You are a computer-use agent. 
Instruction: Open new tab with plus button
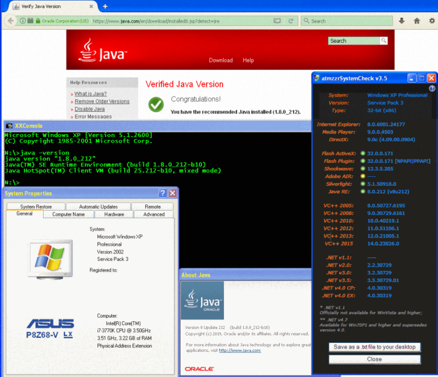point(105,7)
